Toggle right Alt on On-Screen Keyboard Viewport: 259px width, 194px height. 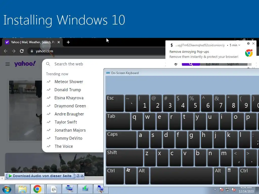(219, 176)
